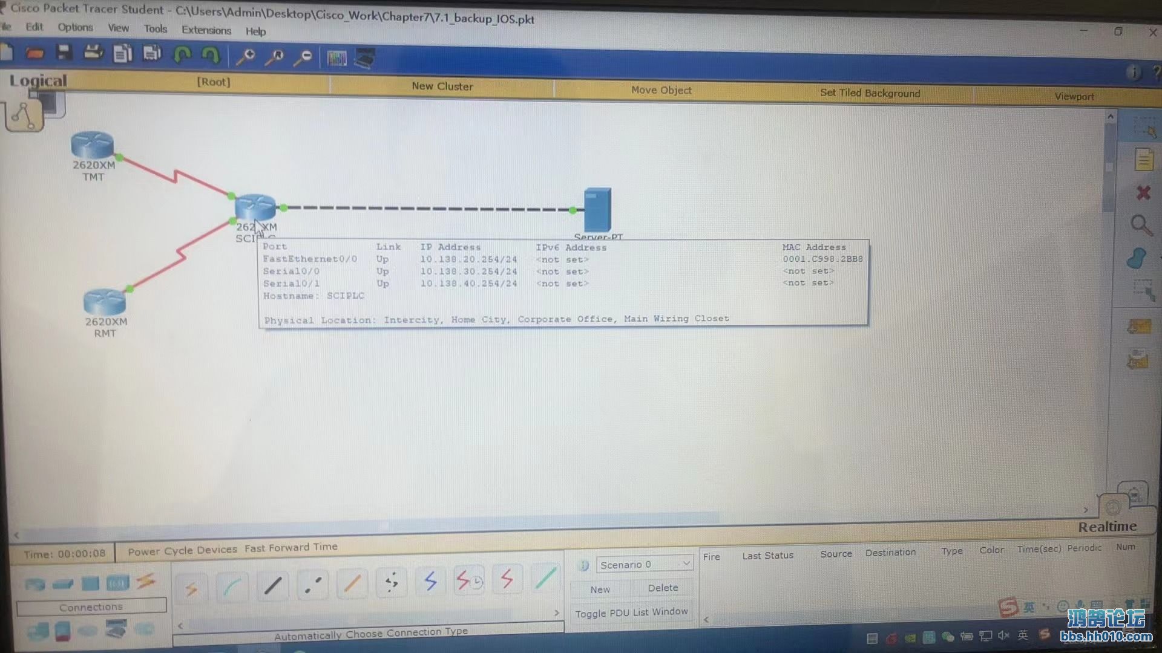Print the workspace with the printer icon

[x=93, y=53]
